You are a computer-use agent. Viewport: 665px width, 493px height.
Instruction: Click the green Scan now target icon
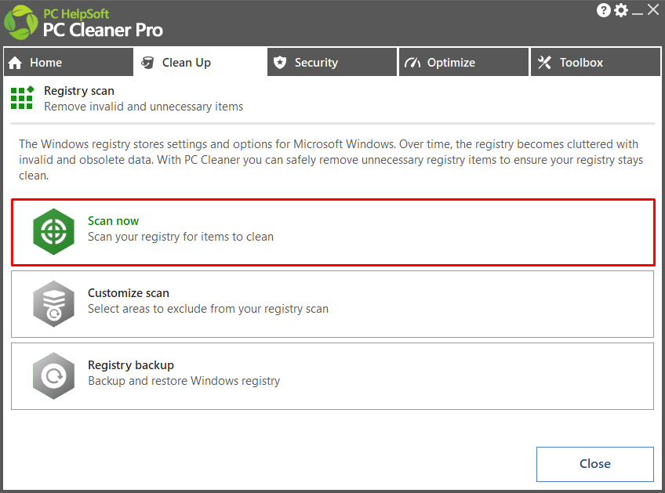pos(54,231)
